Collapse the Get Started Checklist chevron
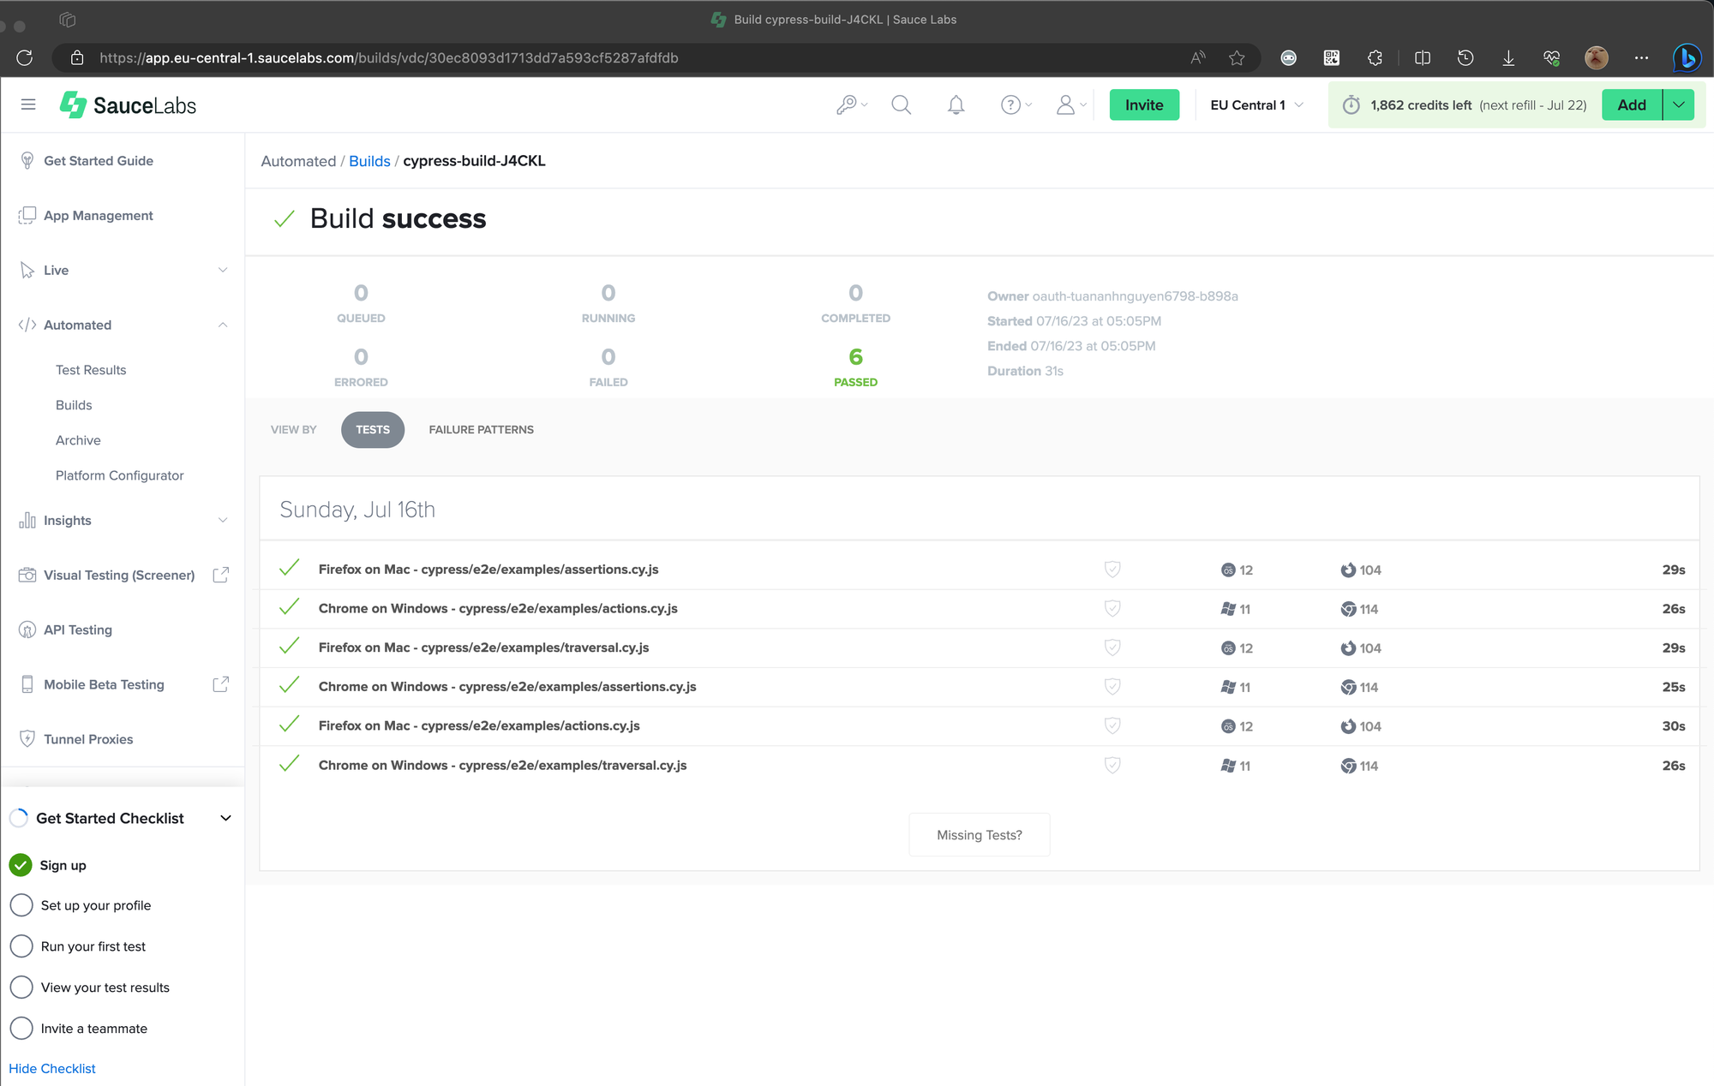Screen dimensions: 1714x1086 click(225, 818)
